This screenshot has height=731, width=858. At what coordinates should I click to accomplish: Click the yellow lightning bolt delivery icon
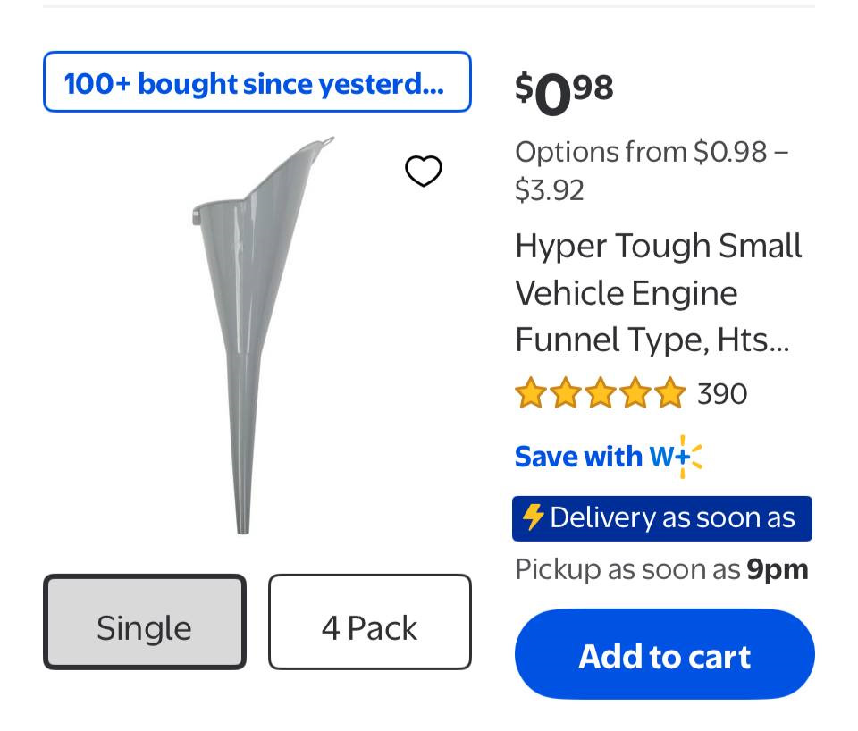click(x=533, y=517)
